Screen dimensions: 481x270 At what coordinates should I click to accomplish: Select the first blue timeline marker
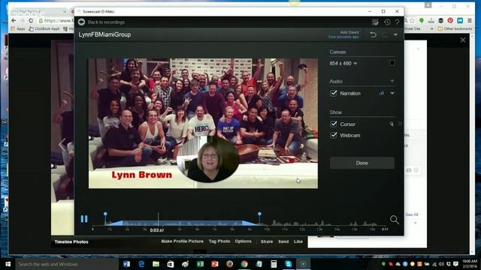point(105,214)
